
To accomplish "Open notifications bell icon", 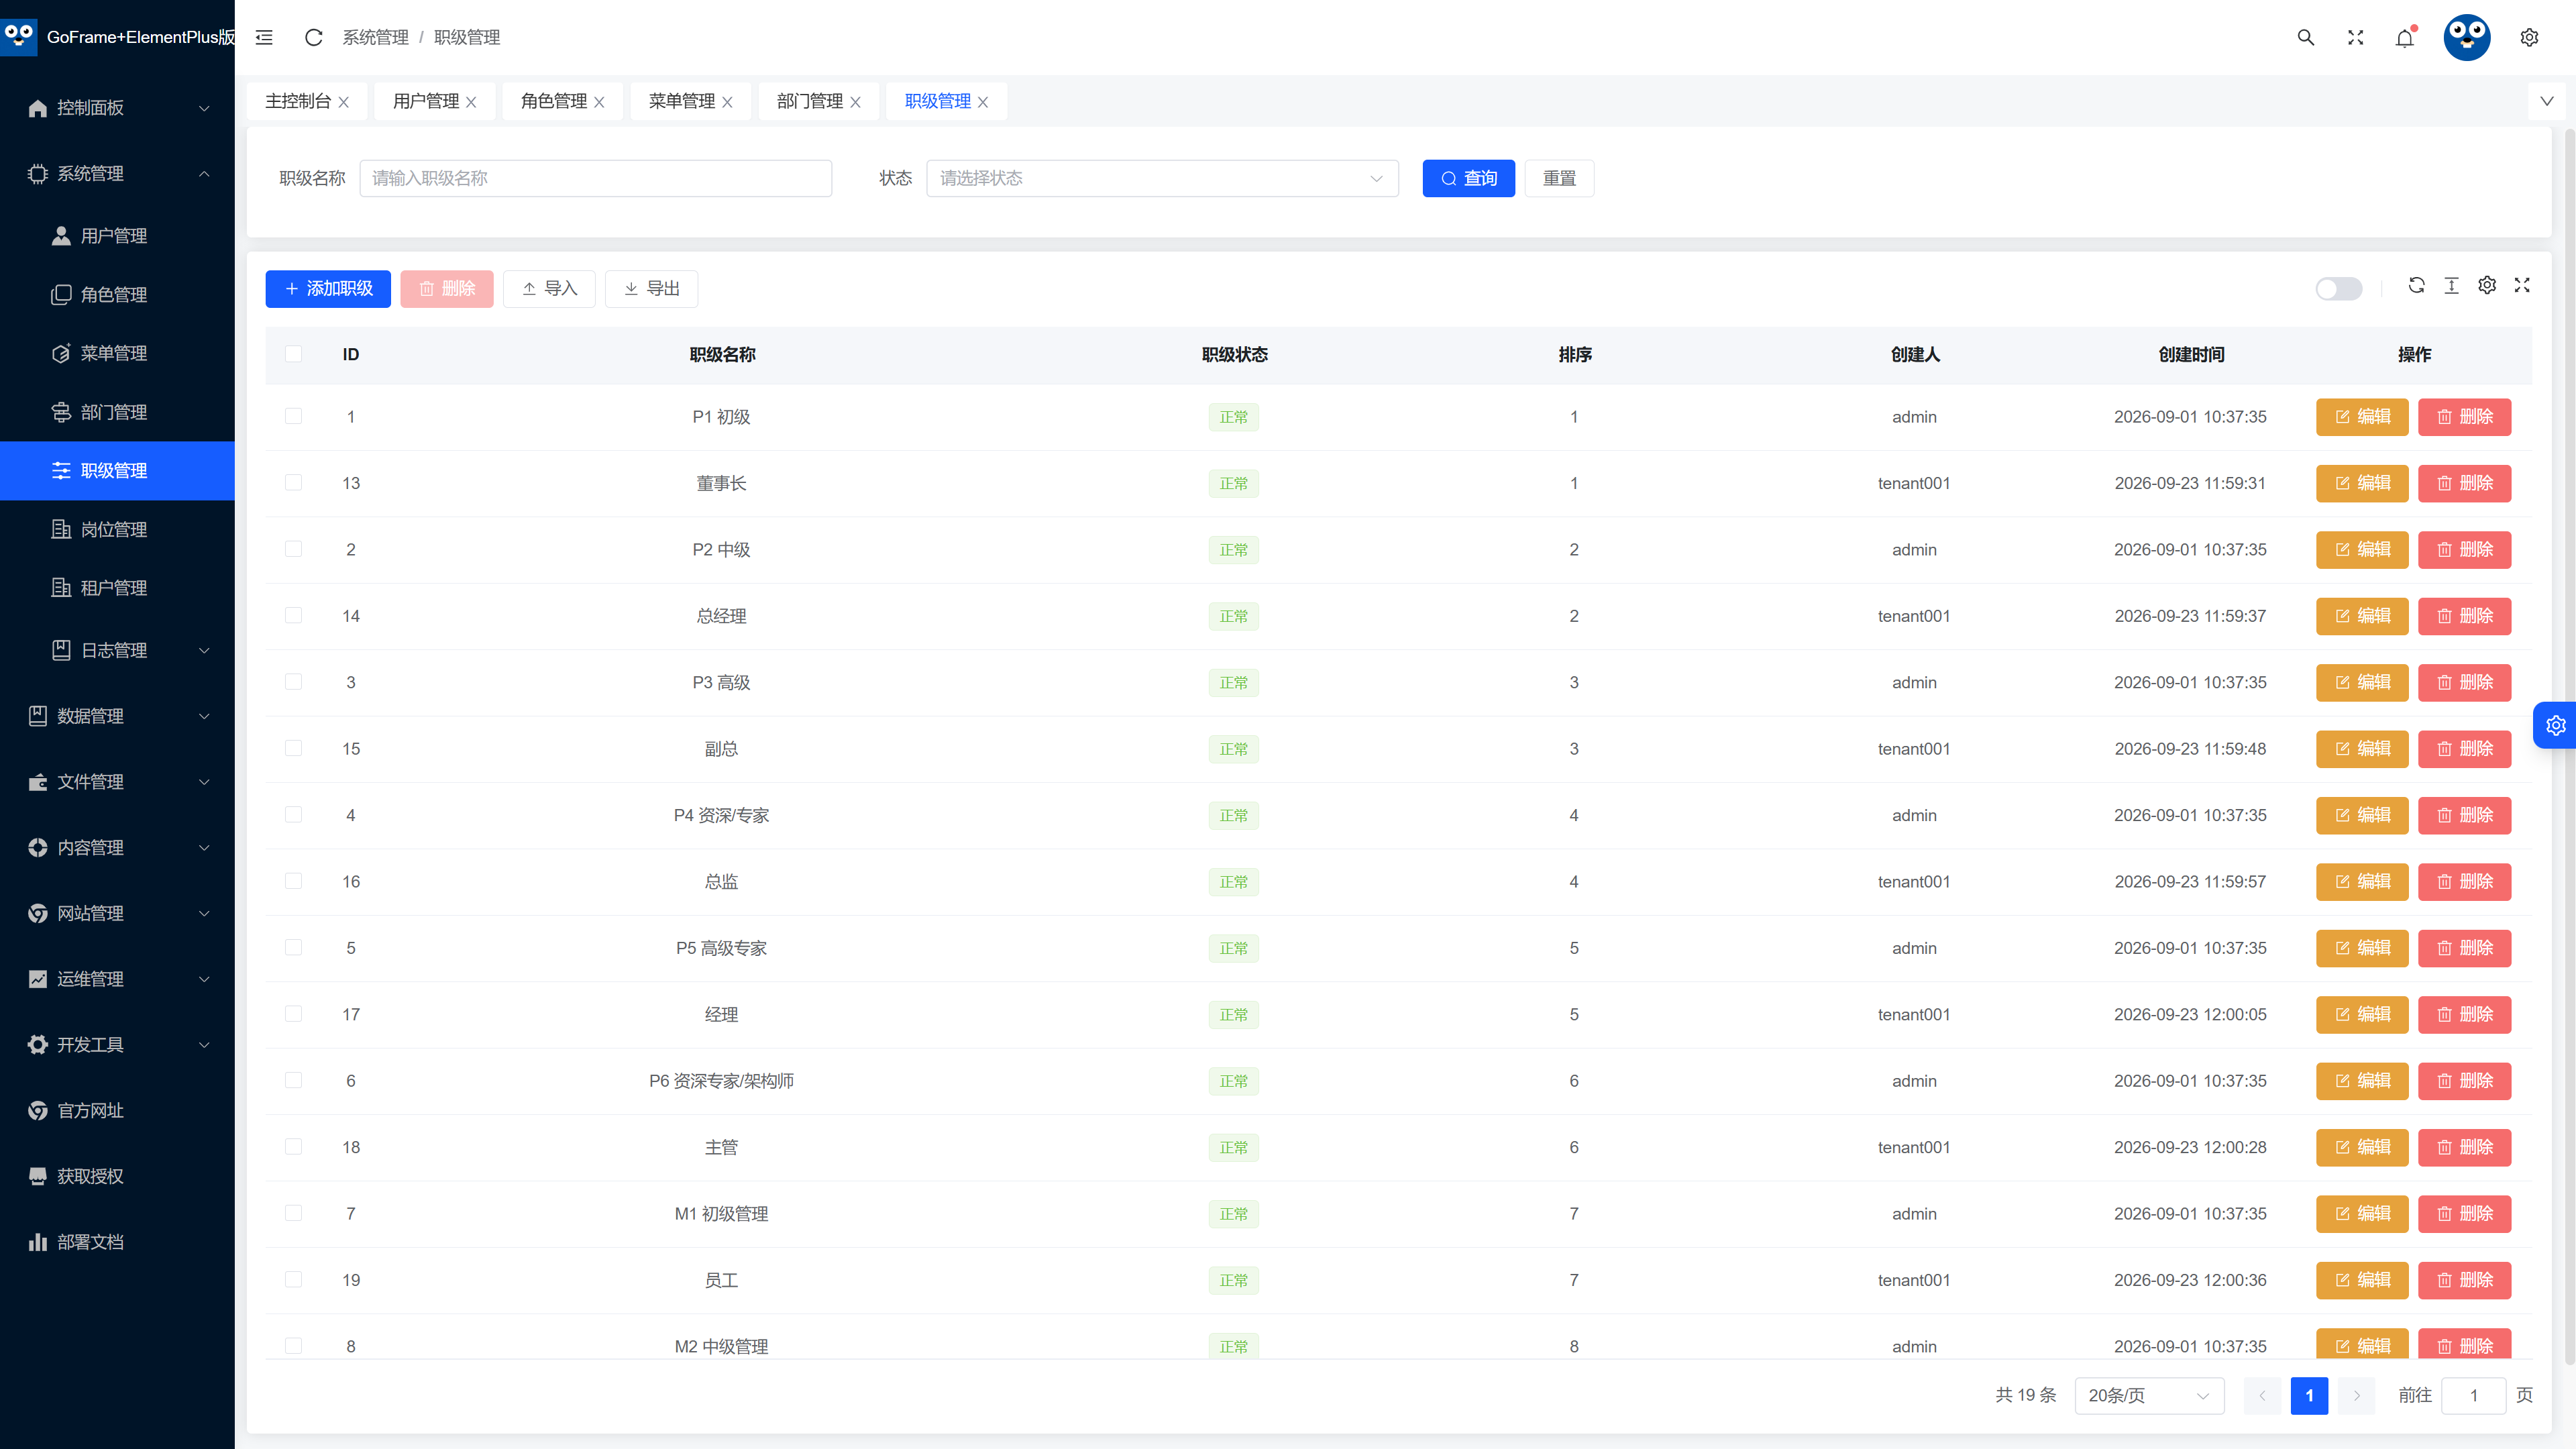I will pos(2405,37).
